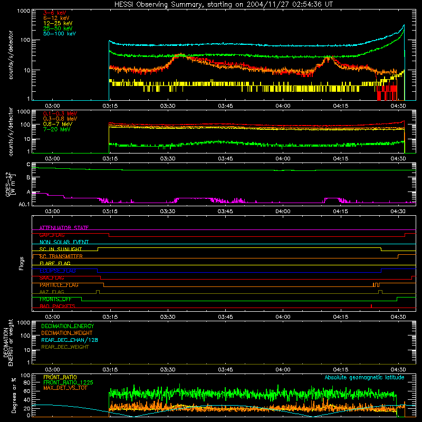This screenshot has height=422, width=422.
Task: Click the GOES class C tick label
Action: (x=28, y=165)
